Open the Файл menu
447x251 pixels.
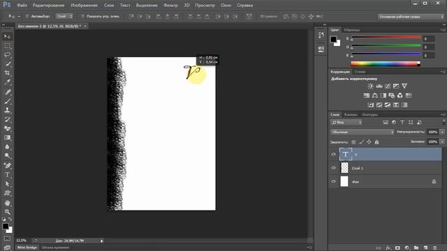pos(22,6)
